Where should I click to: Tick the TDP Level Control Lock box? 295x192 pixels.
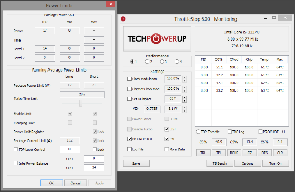tap(95, 149)
